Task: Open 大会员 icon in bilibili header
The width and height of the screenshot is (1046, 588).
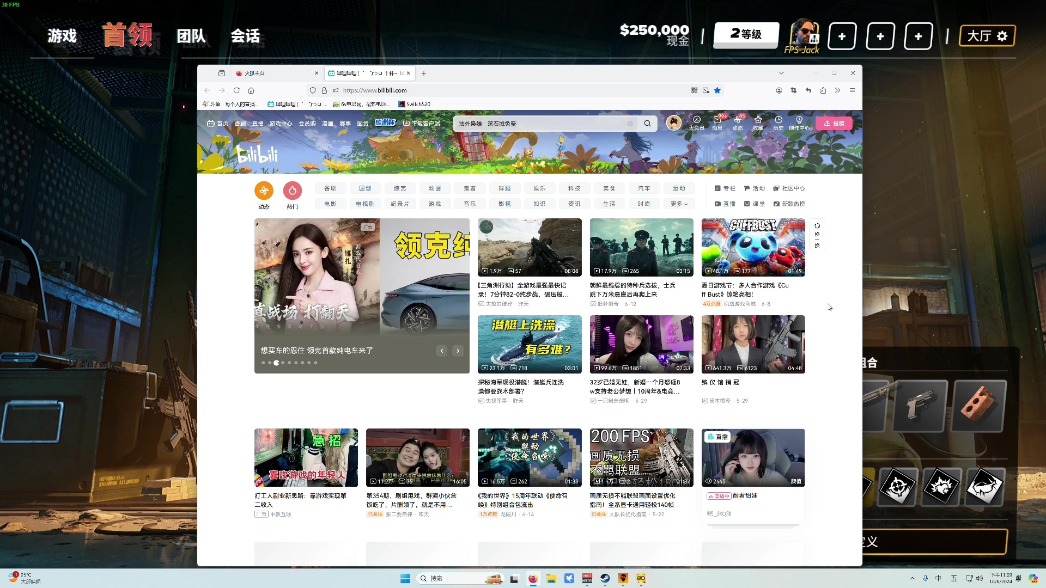Action: [697, 123]
